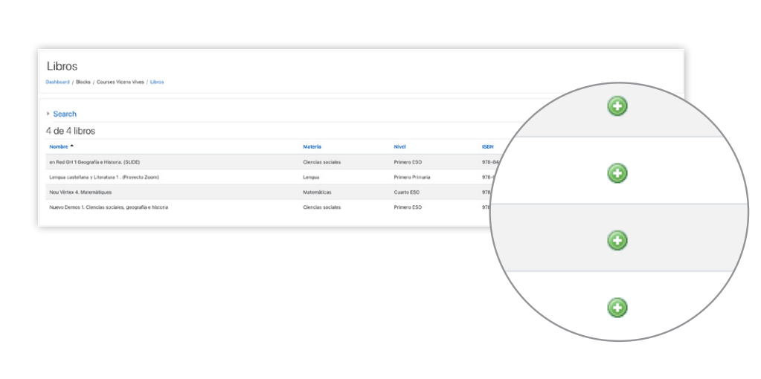Select the Libros page heading

(x=62, y=66)
